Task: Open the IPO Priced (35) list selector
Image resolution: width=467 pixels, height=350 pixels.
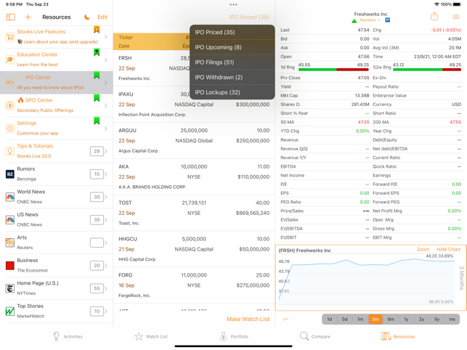Action: point(249,17)
